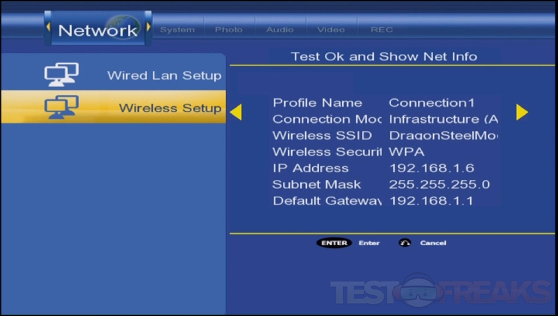The height and width of the screenshot is (316, 558).
Task: Select the Wireless Setup computer icon
Action: (61, 107)
